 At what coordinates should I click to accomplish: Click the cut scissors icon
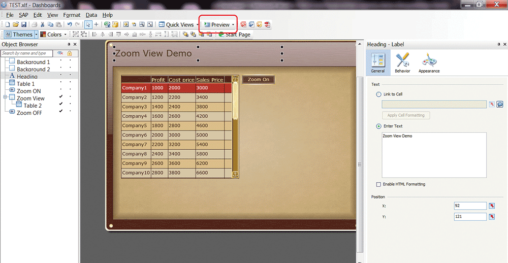click(43, 24)
